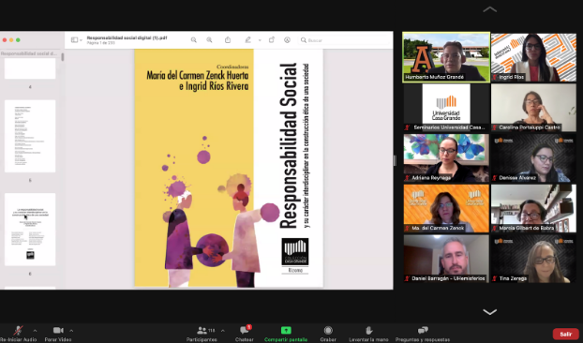The image size is (583, 343).
Task: Select Seminarios Universidad Casa Grande tile
Action: (446, 108)
